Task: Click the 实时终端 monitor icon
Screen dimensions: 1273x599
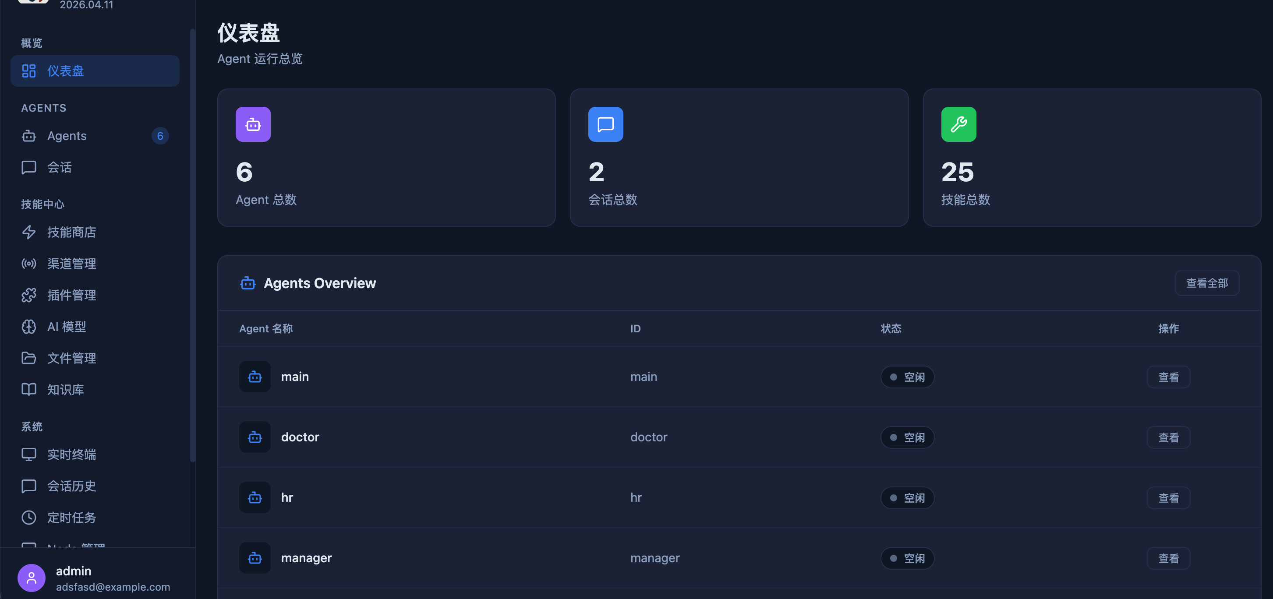Action: coord(28,455)
